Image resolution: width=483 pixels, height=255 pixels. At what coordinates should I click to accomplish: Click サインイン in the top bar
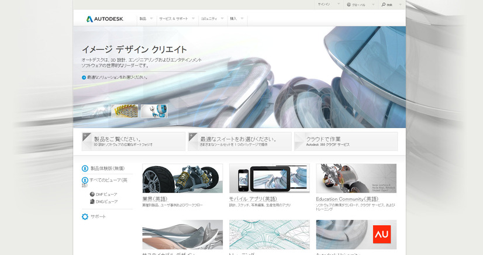click(x=324, y=5)
